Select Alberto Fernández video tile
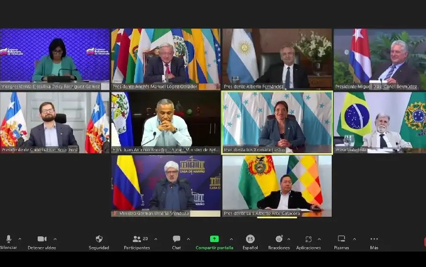Screen dimensions: 426x267 277,59
